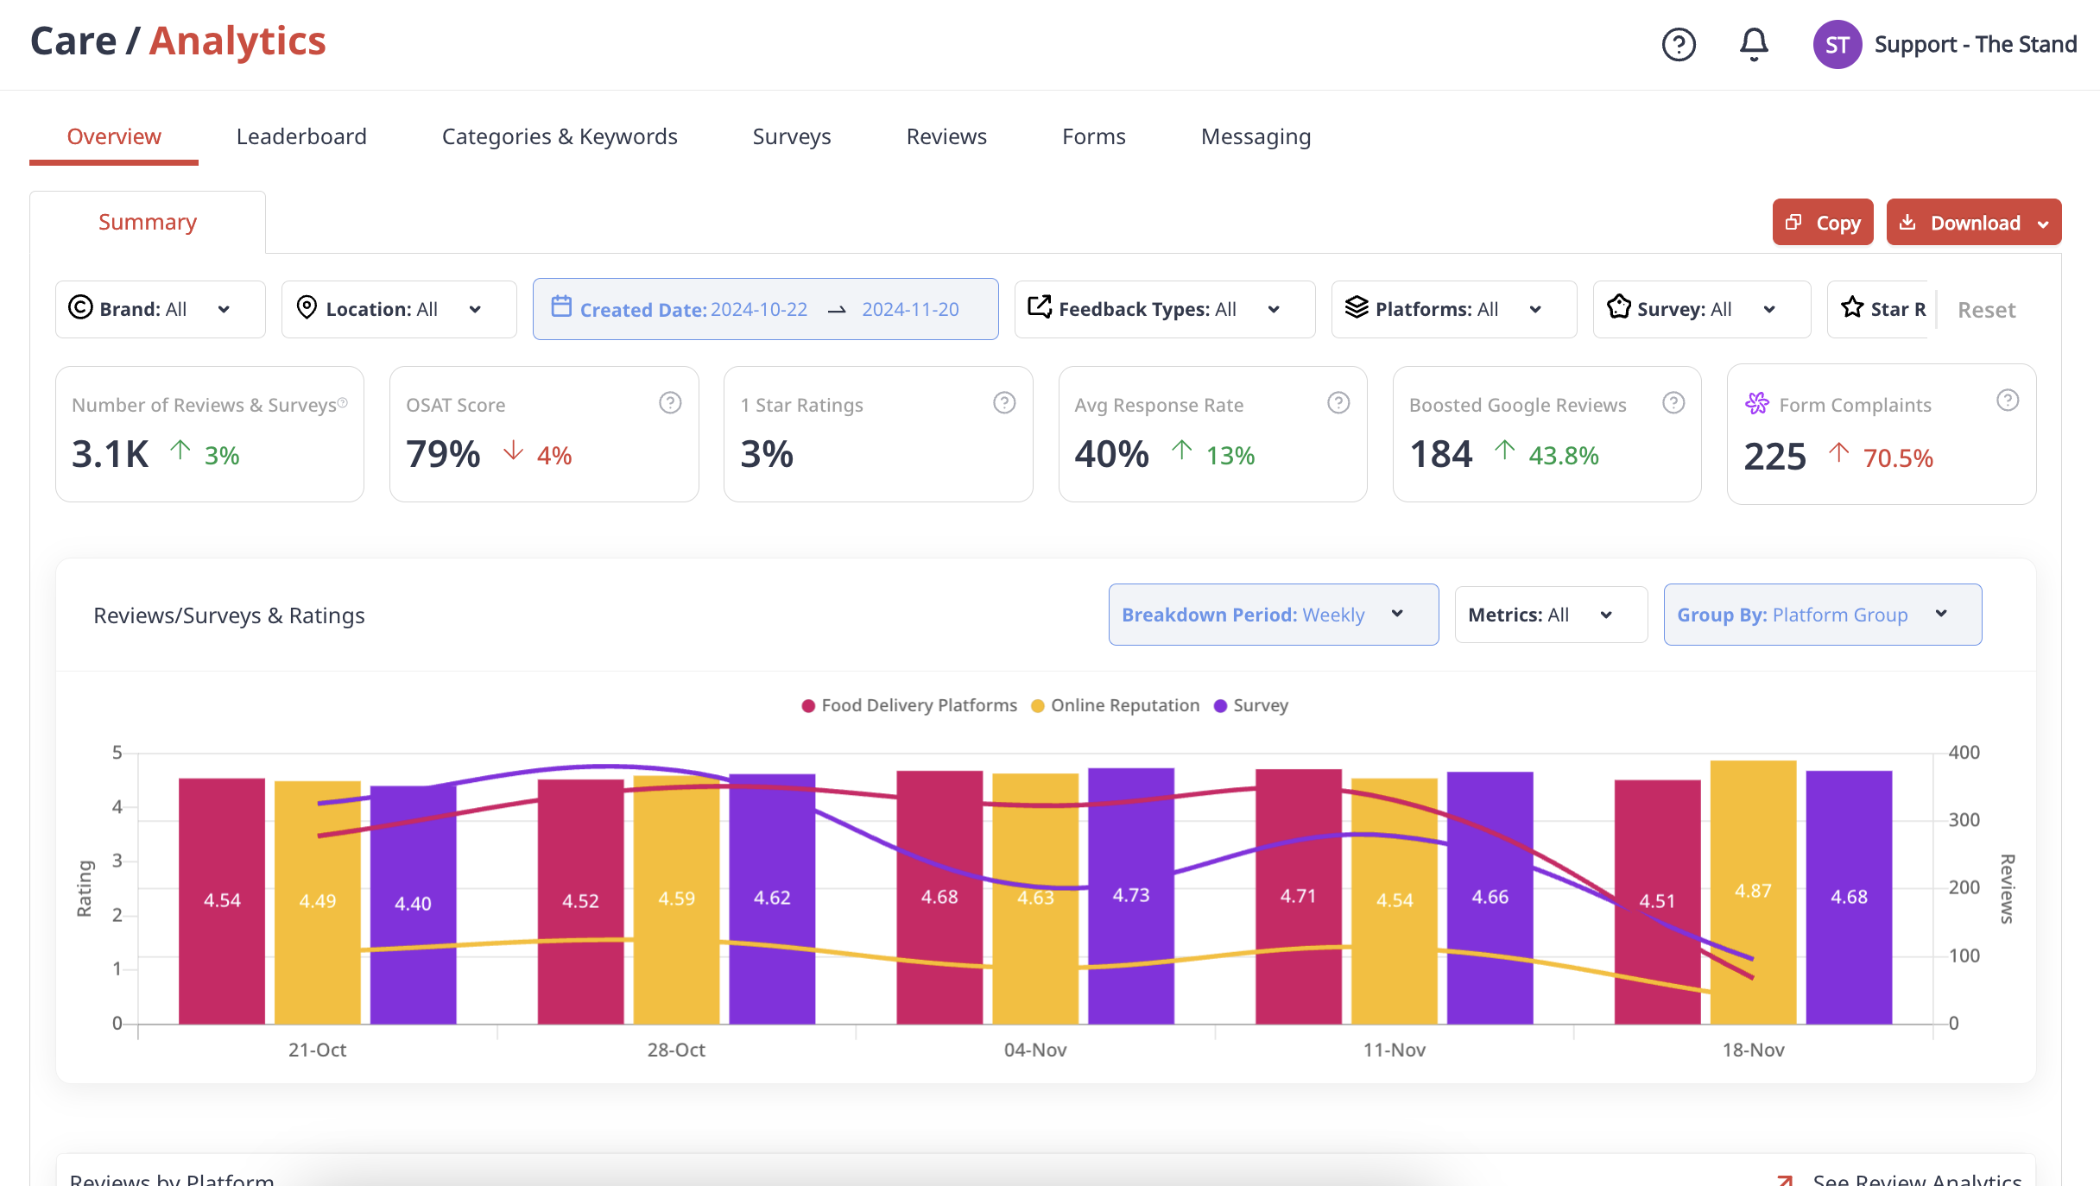Click the ST user avatar
The image size is (2100, 1186).
[x=1837, y=44]
